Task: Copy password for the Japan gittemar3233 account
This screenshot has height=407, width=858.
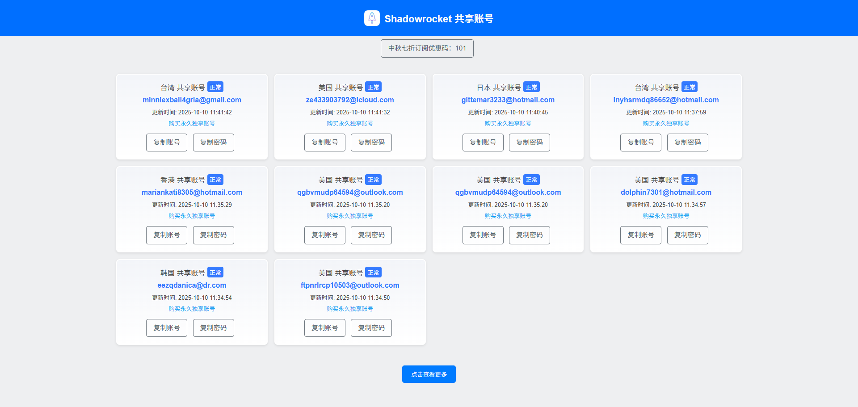Action: (529, 143)
